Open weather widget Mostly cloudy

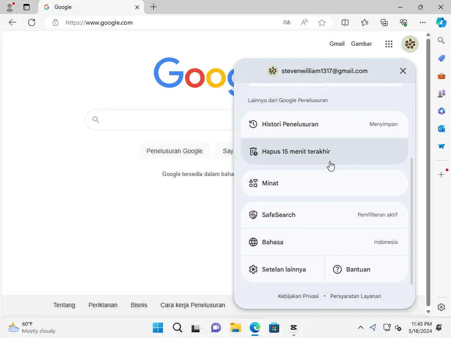point(32,327)
